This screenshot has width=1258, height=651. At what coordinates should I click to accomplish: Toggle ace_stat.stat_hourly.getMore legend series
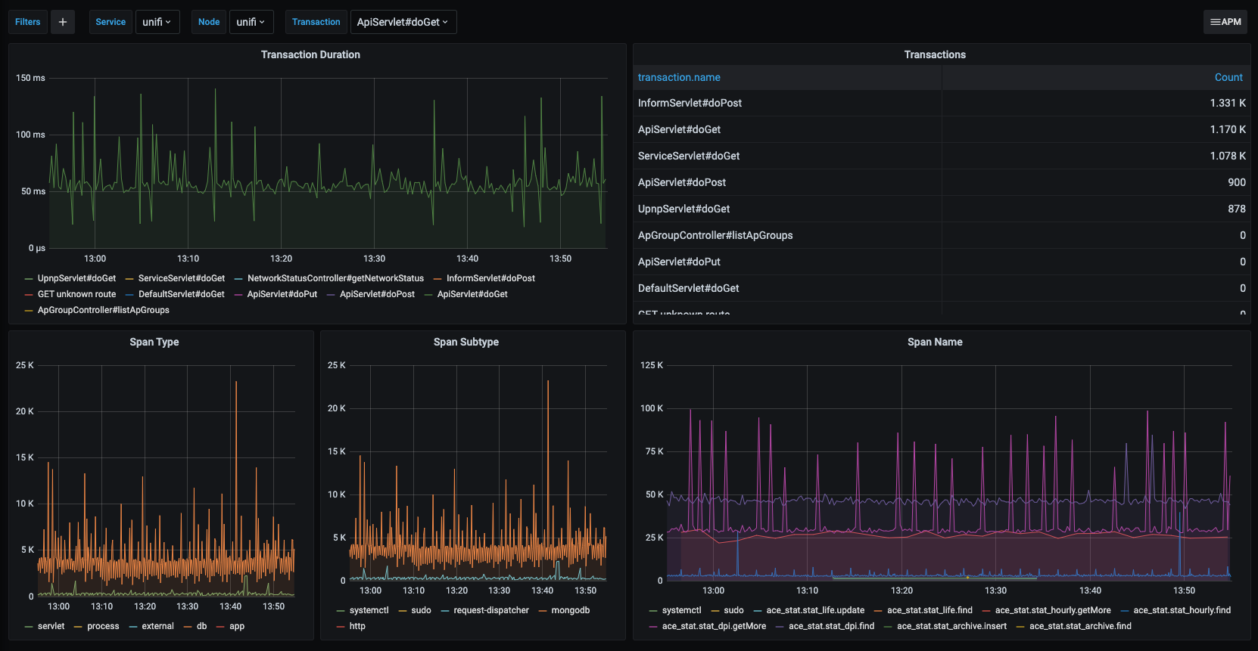1053,610
